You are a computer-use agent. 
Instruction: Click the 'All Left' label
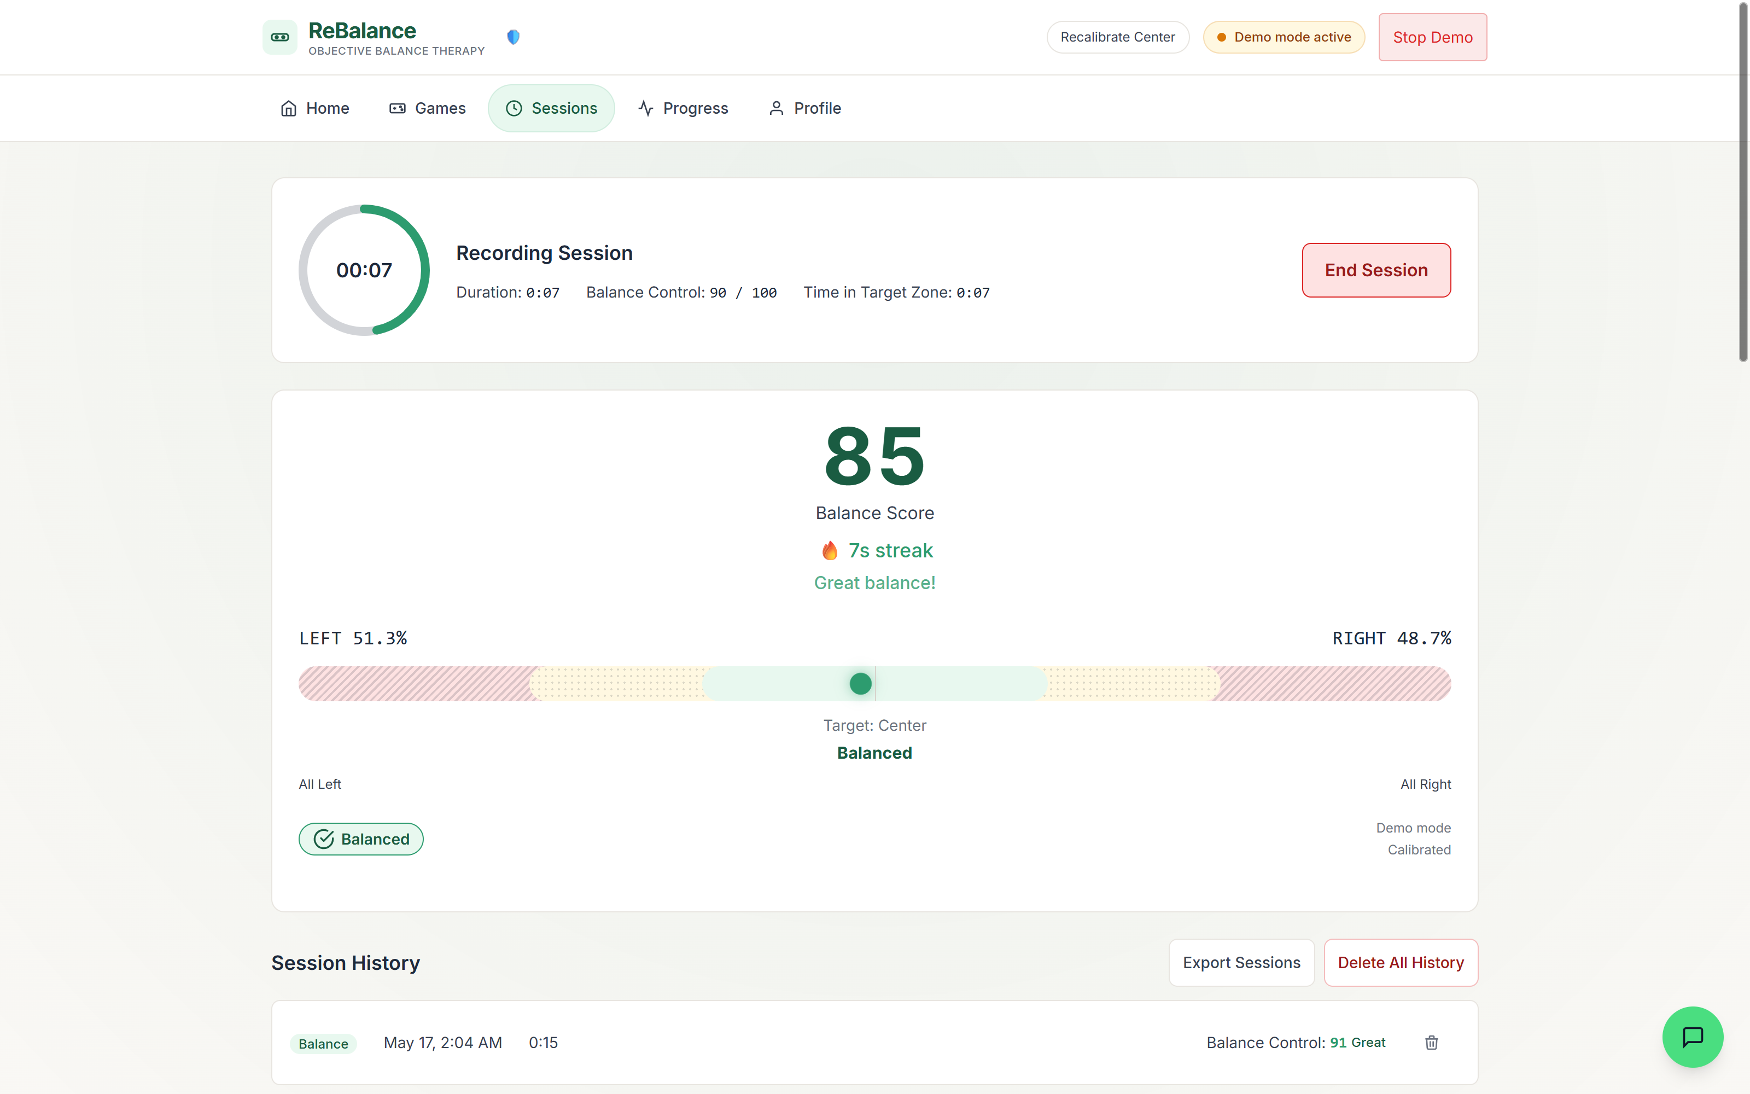319,784
